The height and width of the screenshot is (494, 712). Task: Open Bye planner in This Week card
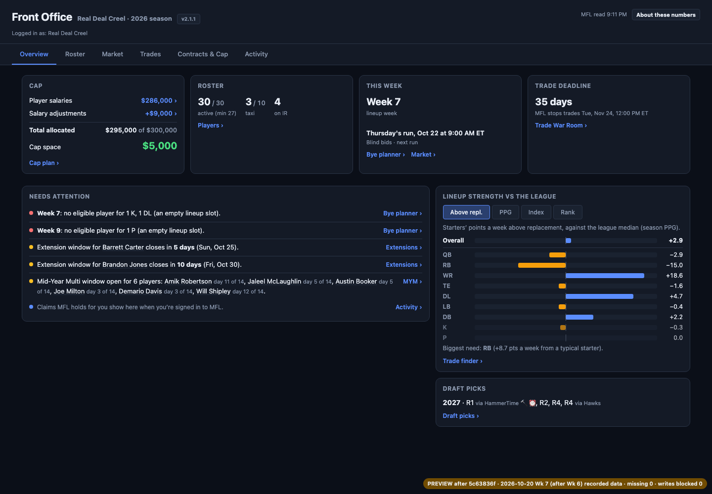coord(386,155)
